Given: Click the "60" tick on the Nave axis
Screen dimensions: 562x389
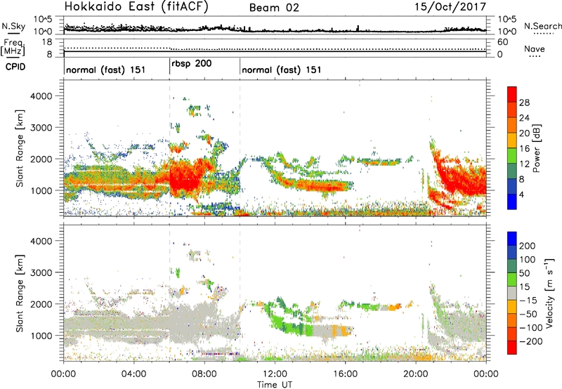Looking at the screenshot, I should (x=503, y=42).
